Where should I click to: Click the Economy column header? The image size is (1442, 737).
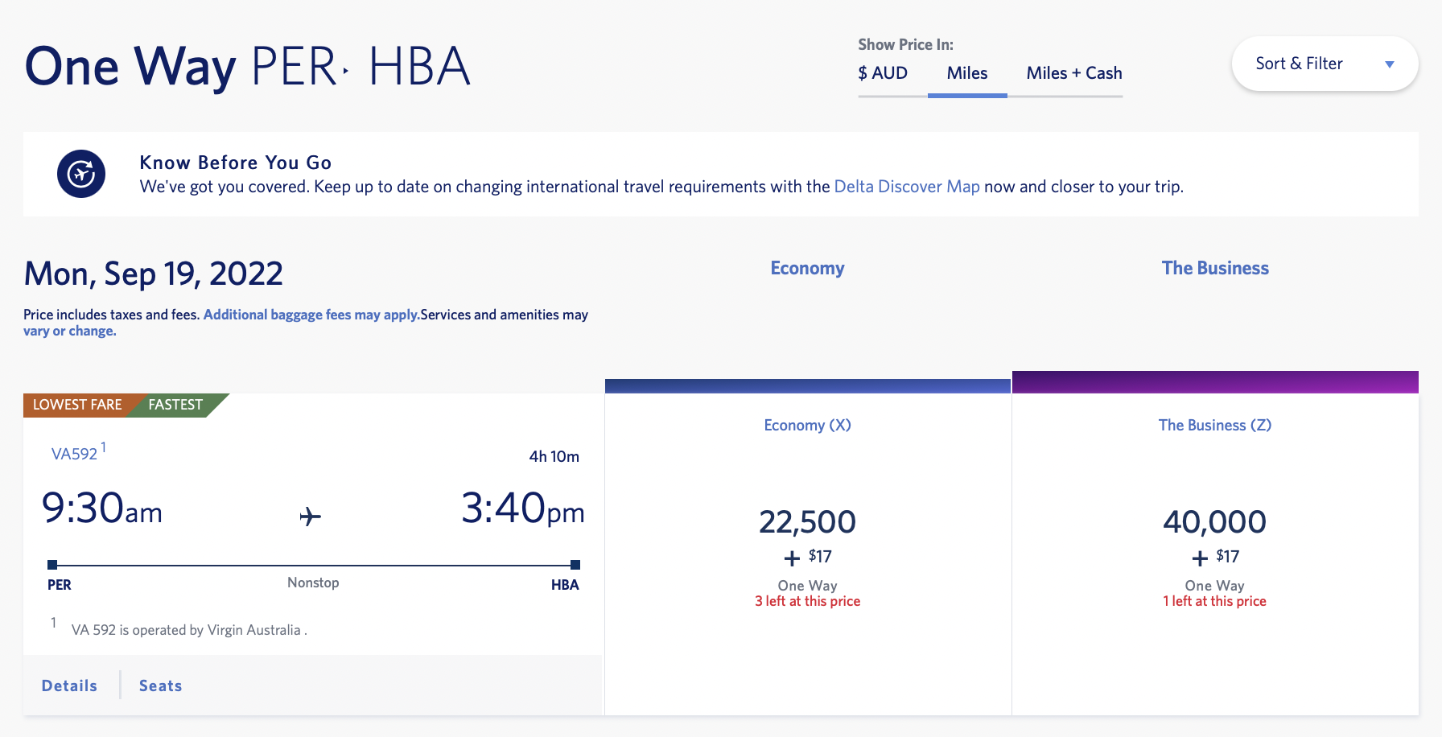point(808,268)
